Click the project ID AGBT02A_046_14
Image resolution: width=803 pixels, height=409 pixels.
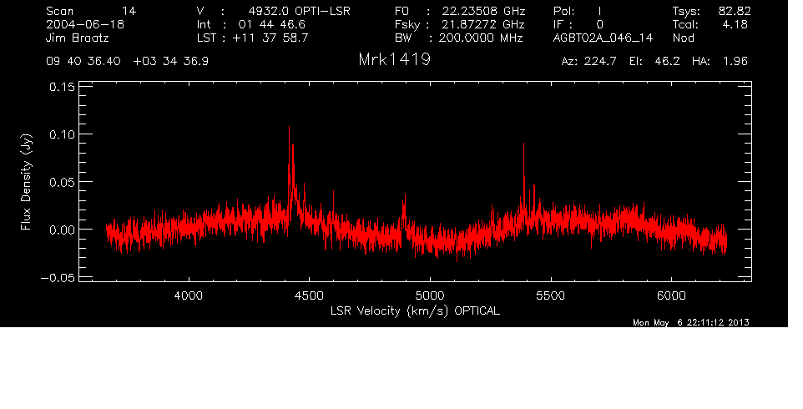coord(604,38)
